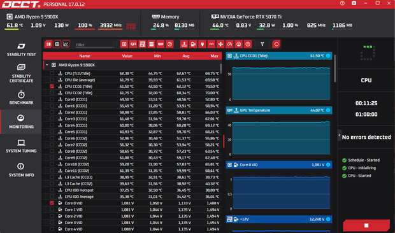Screen dimensions: 395x233
Task: Click the funnel filter icon
Action: (262, 45)
